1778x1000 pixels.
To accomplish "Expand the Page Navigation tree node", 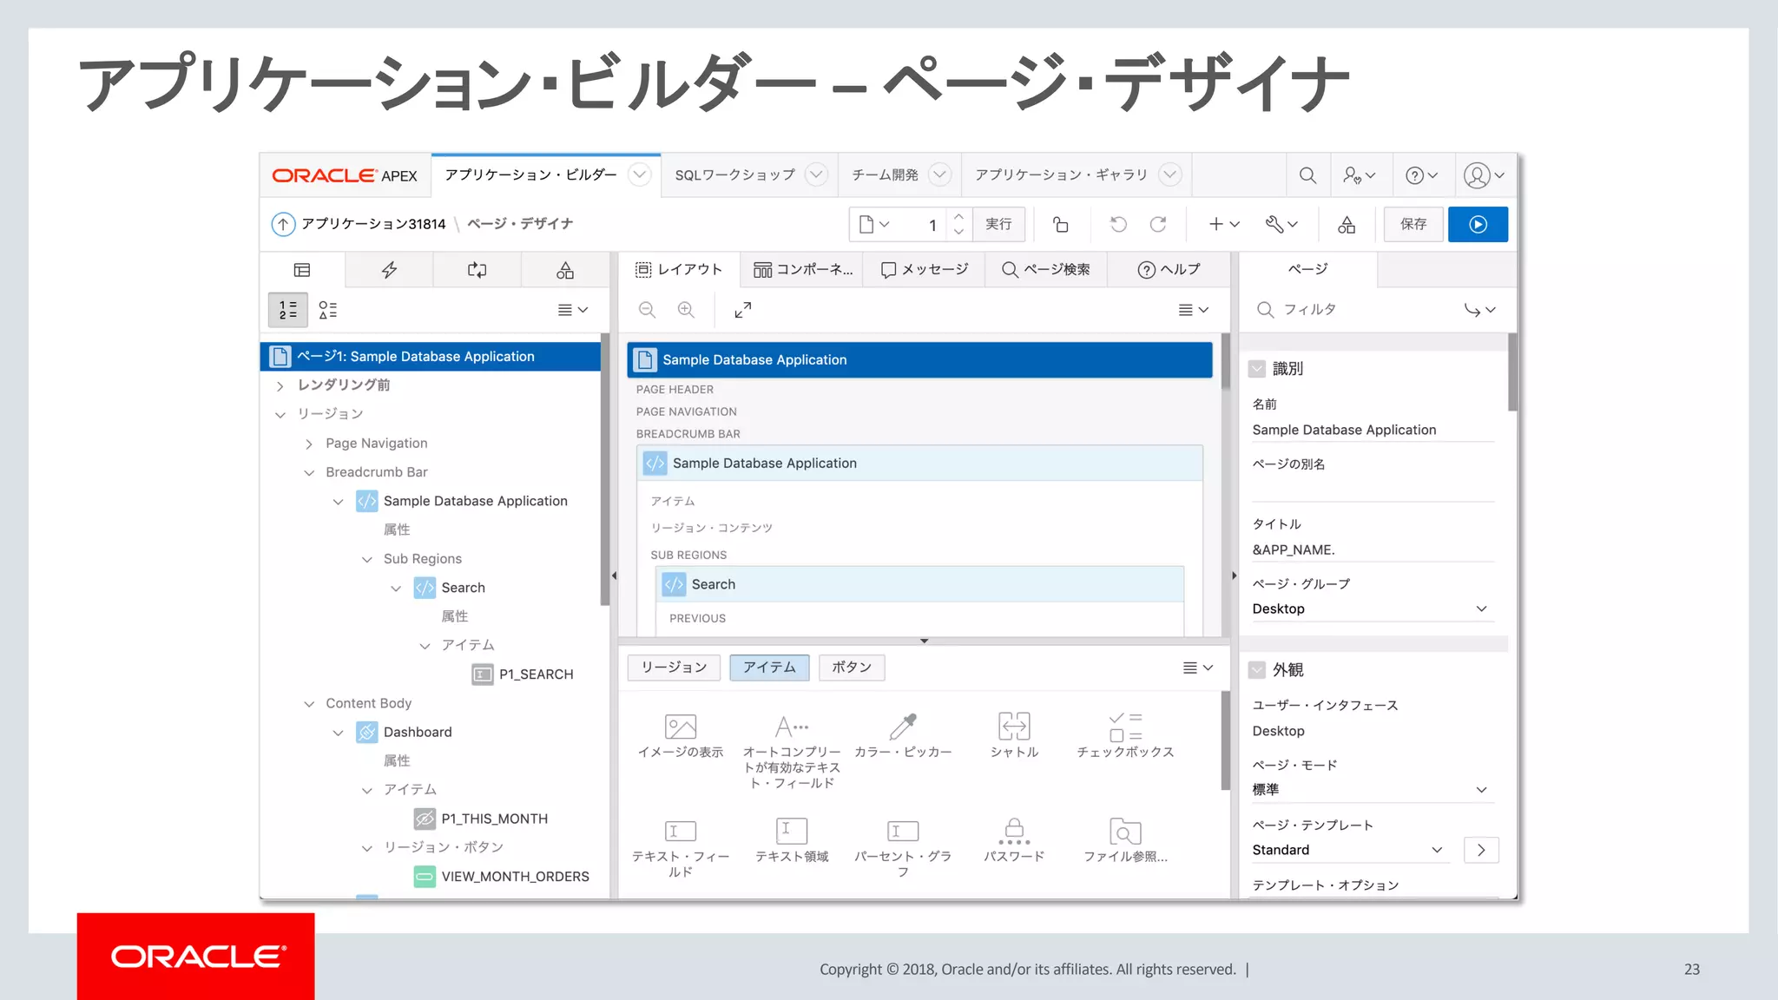I will (309, 444).
